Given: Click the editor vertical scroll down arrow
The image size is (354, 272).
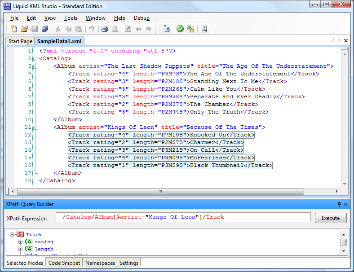Looking at the screenshot, I should coord(345,184).
